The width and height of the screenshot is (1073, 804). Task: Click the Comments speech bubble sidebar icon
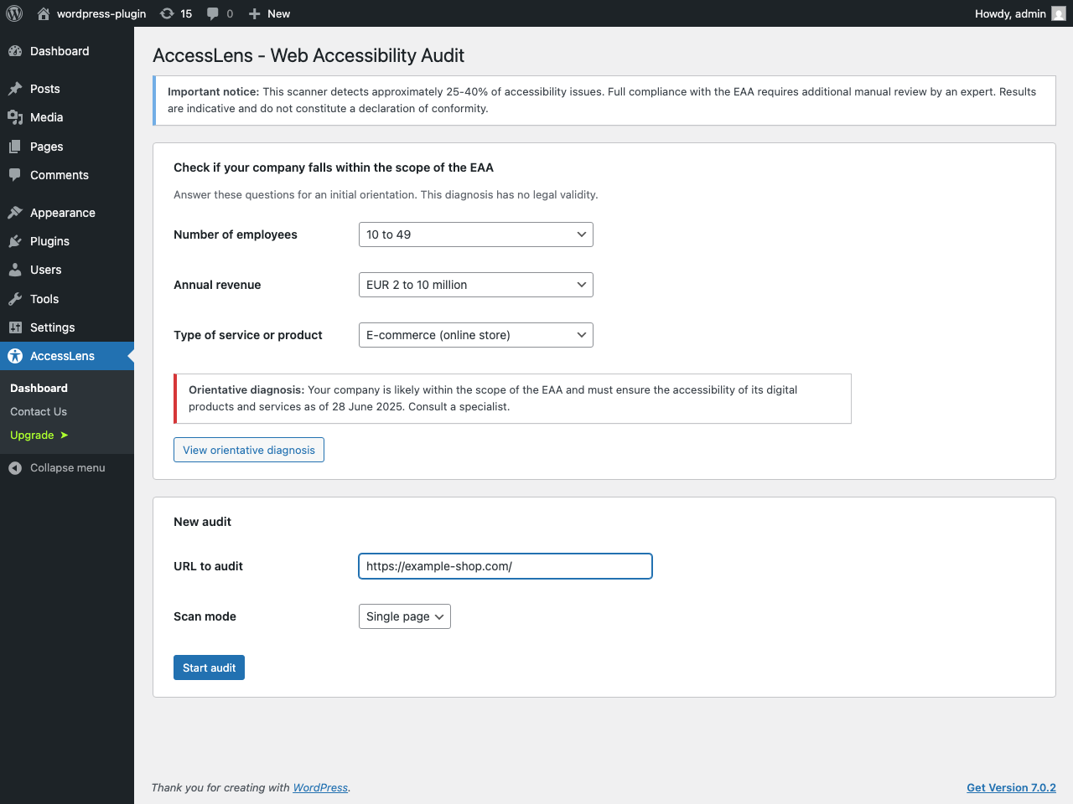pyautogui.click(x=15, y=175)
